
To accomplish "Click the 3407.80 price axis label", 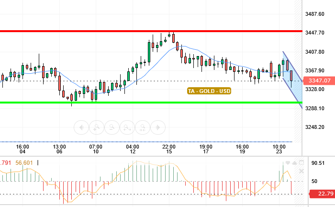I will tap(315, 52).
